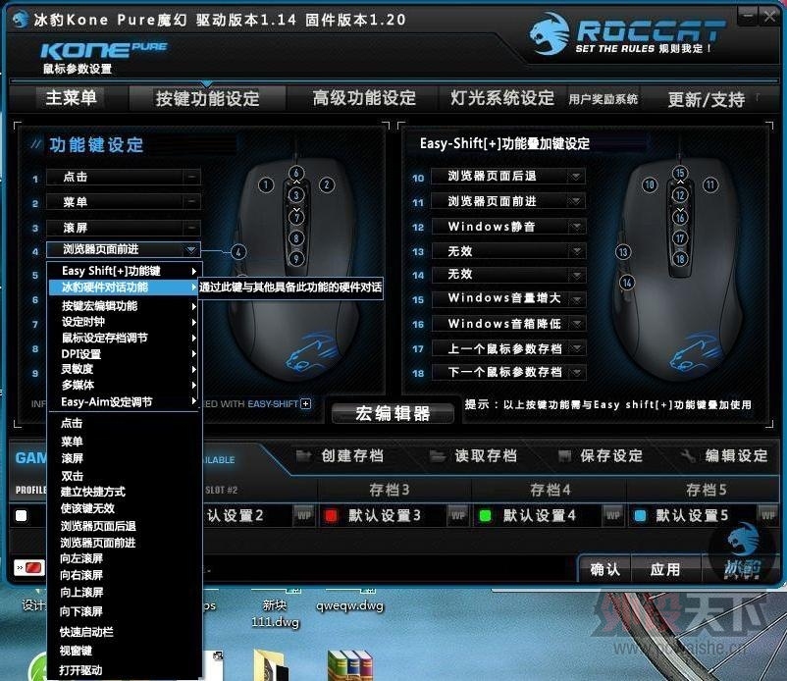Open the 更新/支持 tab
Image resolution: width=787 pixels, height=681 pixels.
coord(707,99)
